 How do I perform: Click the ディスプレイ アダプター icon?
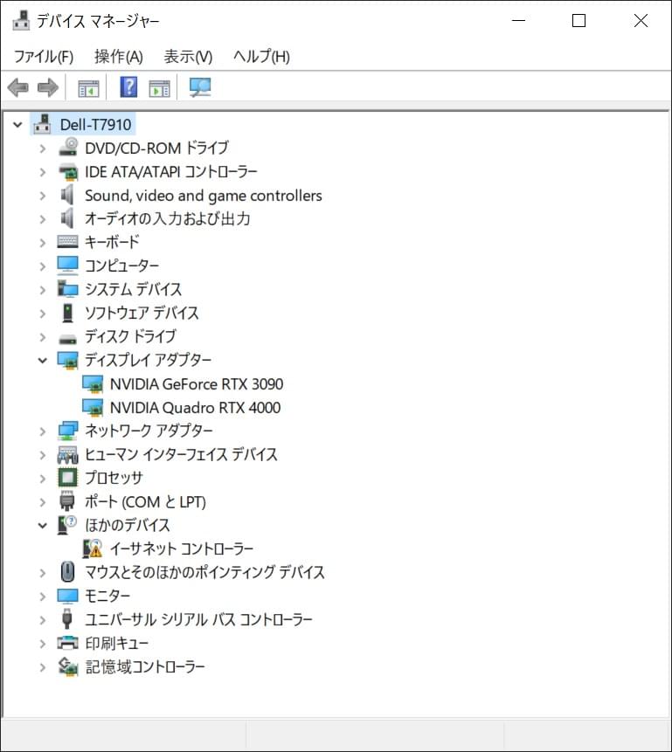click(67, 360)
